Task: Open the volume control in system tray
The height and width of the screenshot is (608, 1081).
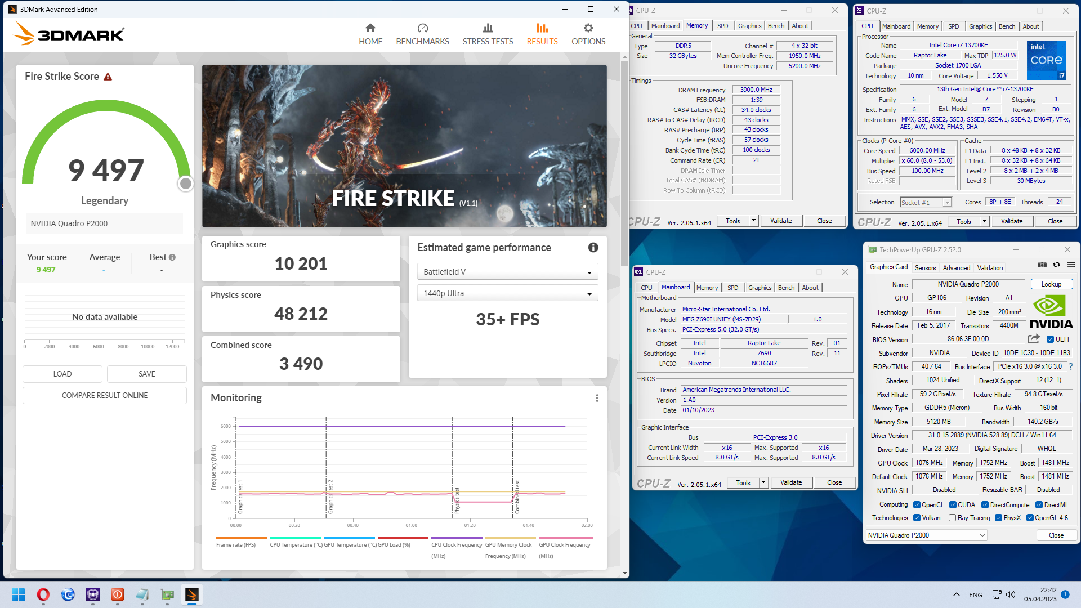Action: 1011,594
